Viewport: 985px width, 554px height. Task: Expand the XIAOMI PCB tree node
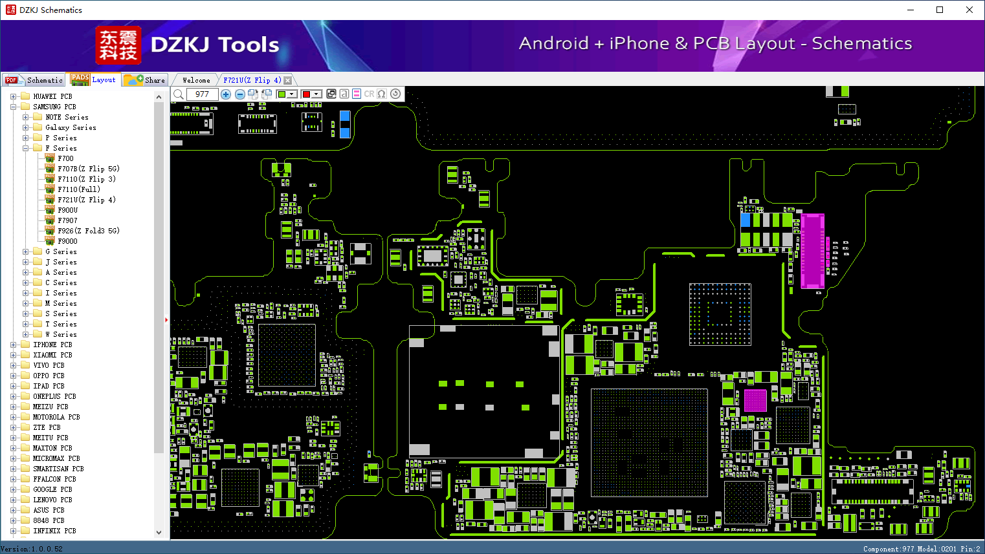point(14,355)
